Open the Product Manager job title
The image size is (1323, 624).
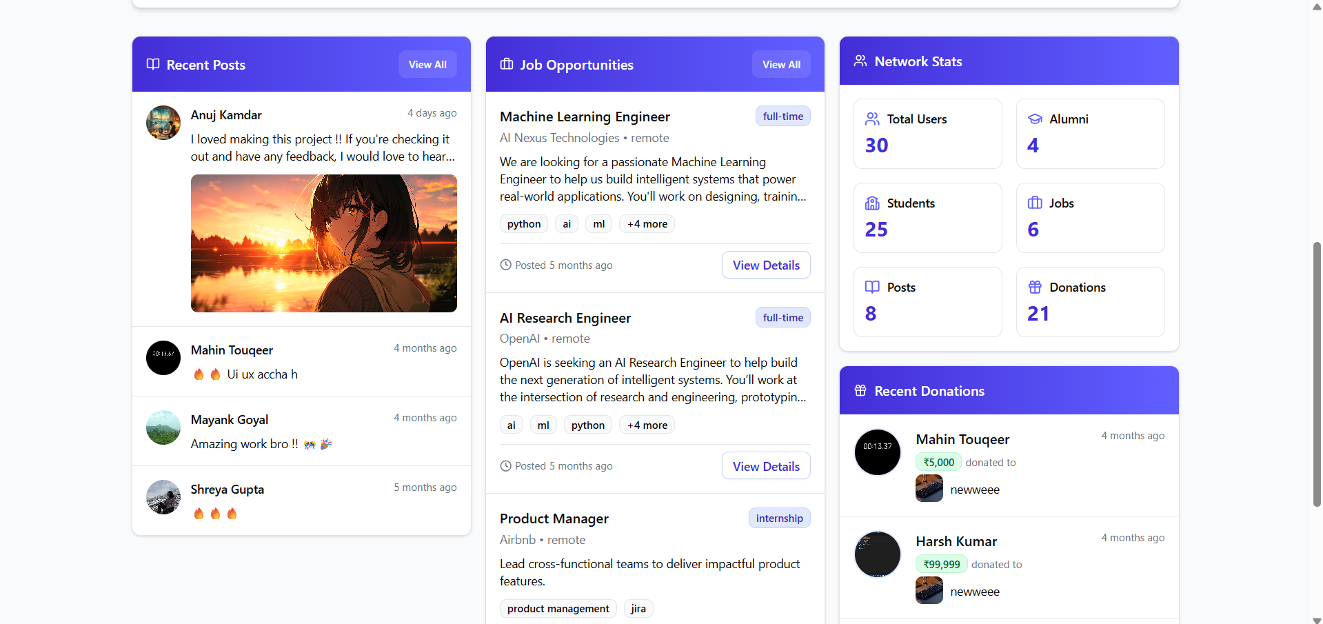554,519
